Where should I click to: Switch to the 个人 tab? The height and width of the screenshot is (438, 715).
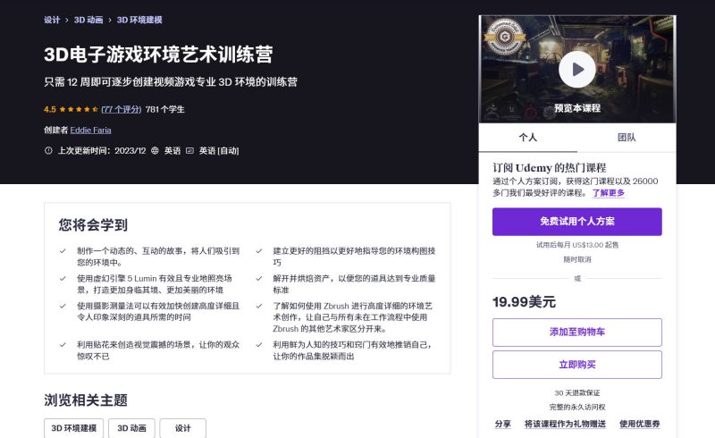point(527,138)
